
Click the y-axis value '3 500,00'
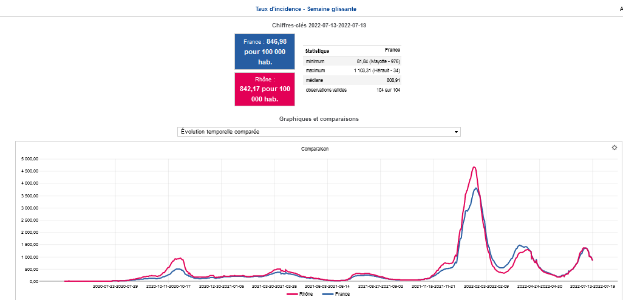[30, 196]
